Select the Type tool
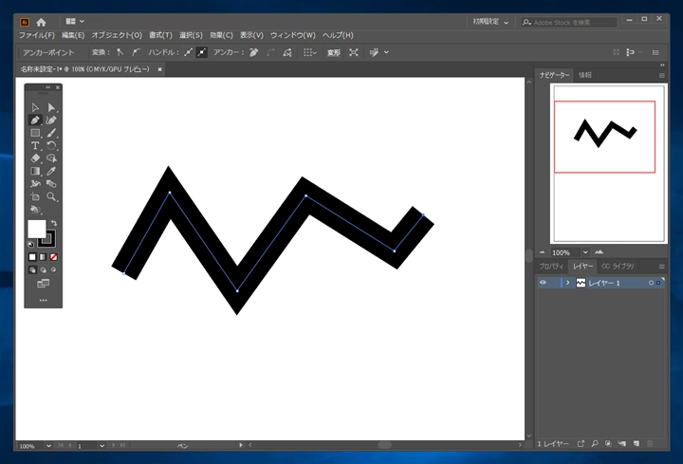 pos(35,145)
